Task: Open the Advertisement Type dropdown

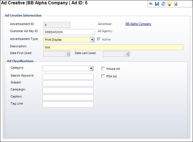Action: (x=92, y=40)
